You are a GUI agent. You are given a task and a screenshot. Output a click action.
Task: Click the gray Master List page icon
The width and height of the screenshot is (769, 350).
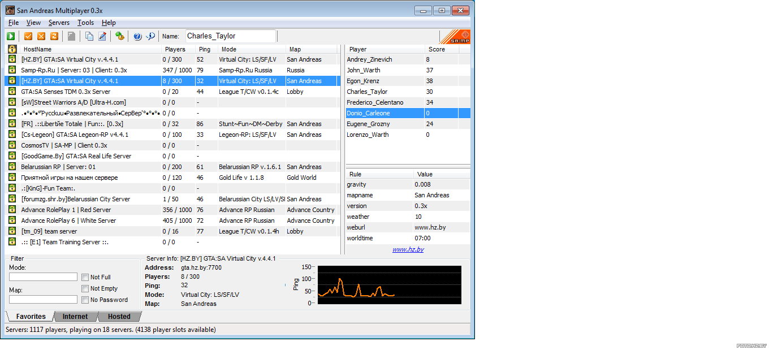[x=71, y=36]
